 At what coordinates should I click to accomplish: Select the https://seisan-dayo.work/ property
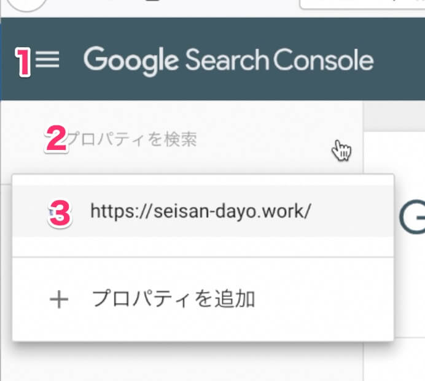pos(201,211)
